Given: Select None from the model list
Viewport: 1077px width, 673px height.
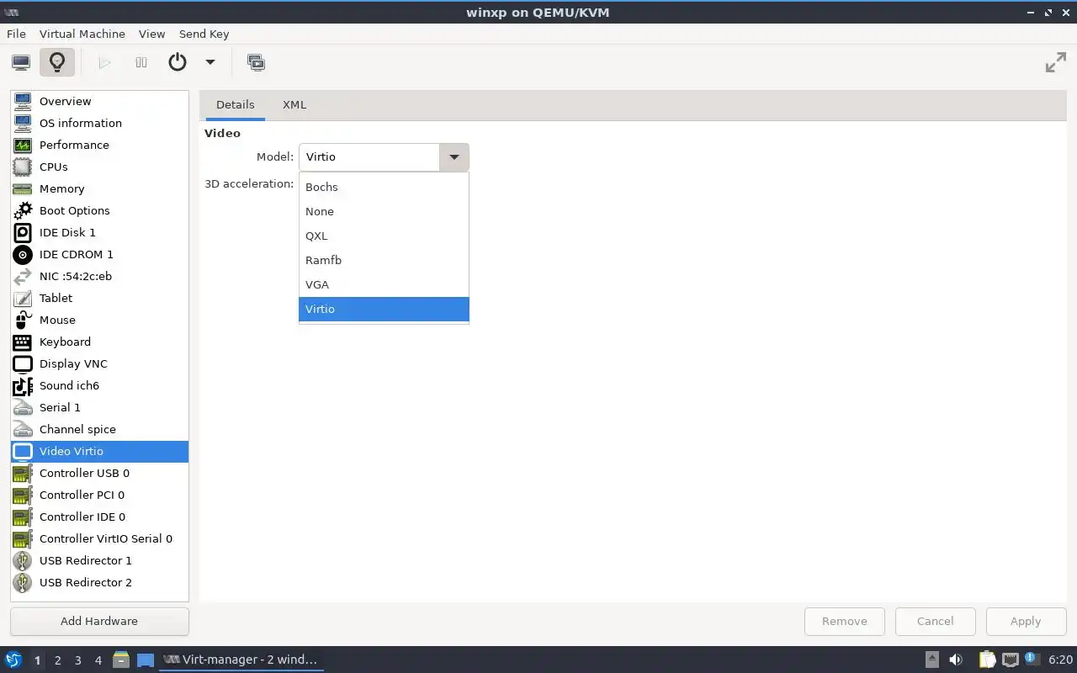Looking at the screenshot, I should (x=384, y=211).
